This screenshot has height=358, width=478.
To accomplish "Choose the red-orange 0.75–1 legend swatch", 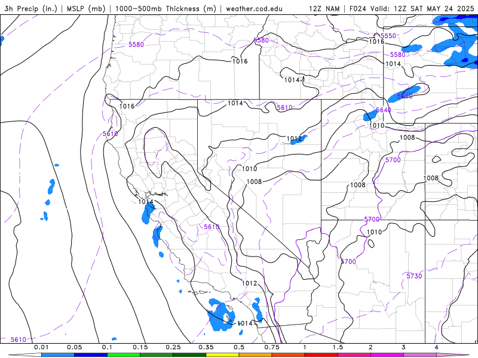I will coord(288,355).
